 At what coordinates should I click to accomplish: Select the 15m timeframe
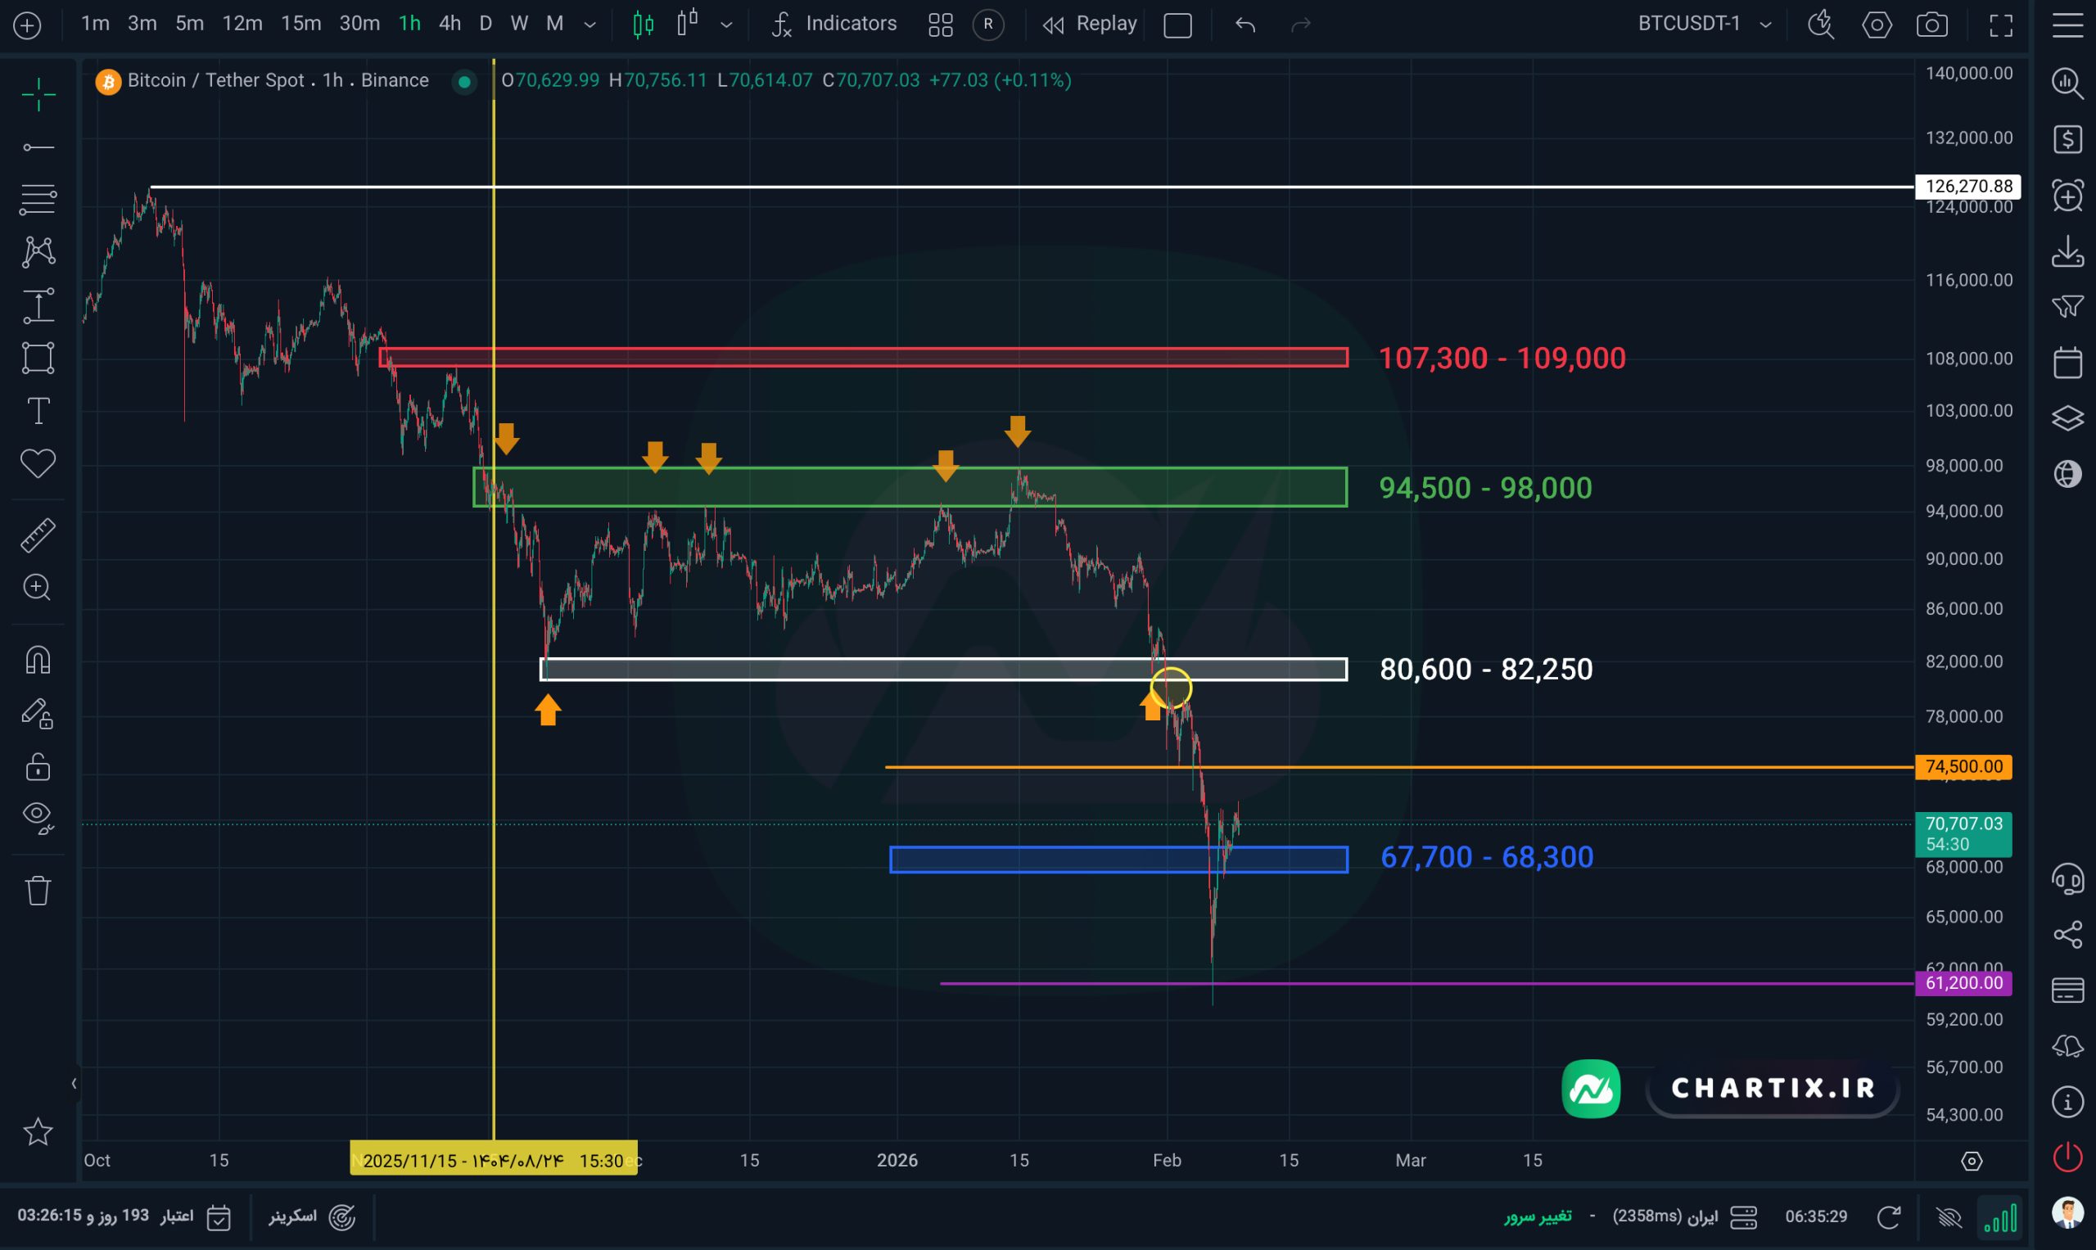pos(300,24)
